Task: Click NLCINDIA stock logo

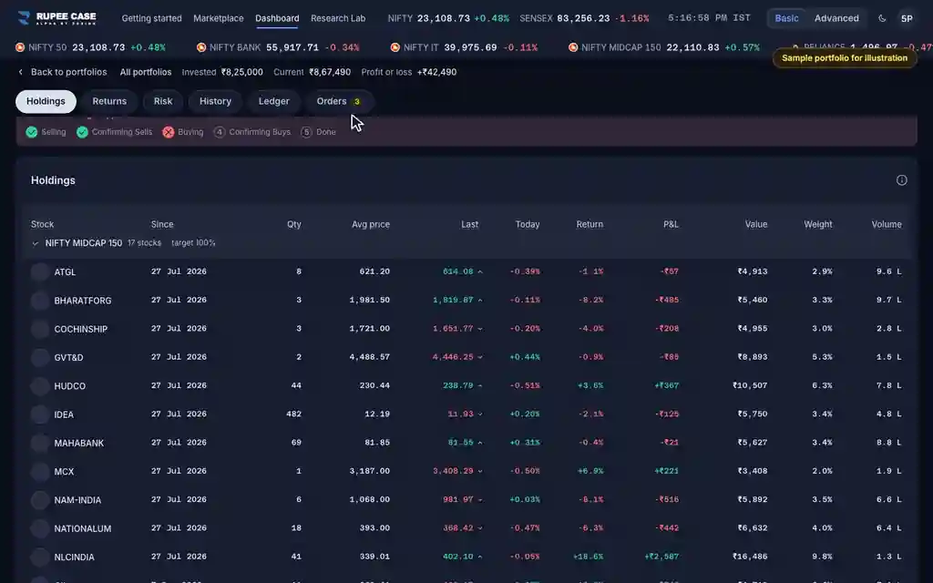Action: pyautogui.click(x=40, y=557)
